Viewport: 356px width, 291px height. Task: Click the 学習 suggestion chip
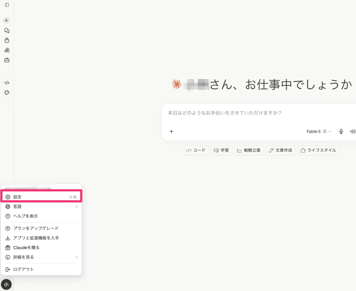[221, 150]
